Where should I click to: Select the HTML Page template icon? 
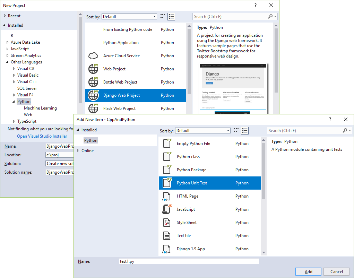[x=166, y=196]
